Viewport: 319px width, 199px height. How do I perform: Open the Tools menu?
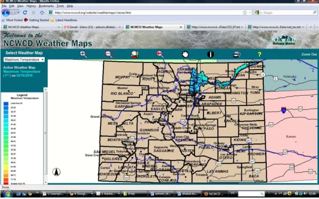coord(60,6)
